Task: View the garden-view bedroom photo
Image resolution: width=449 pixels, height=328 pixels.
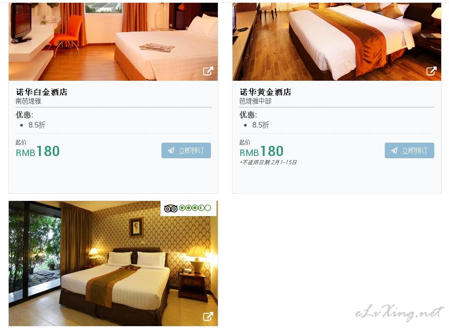Action: point(113,263)
